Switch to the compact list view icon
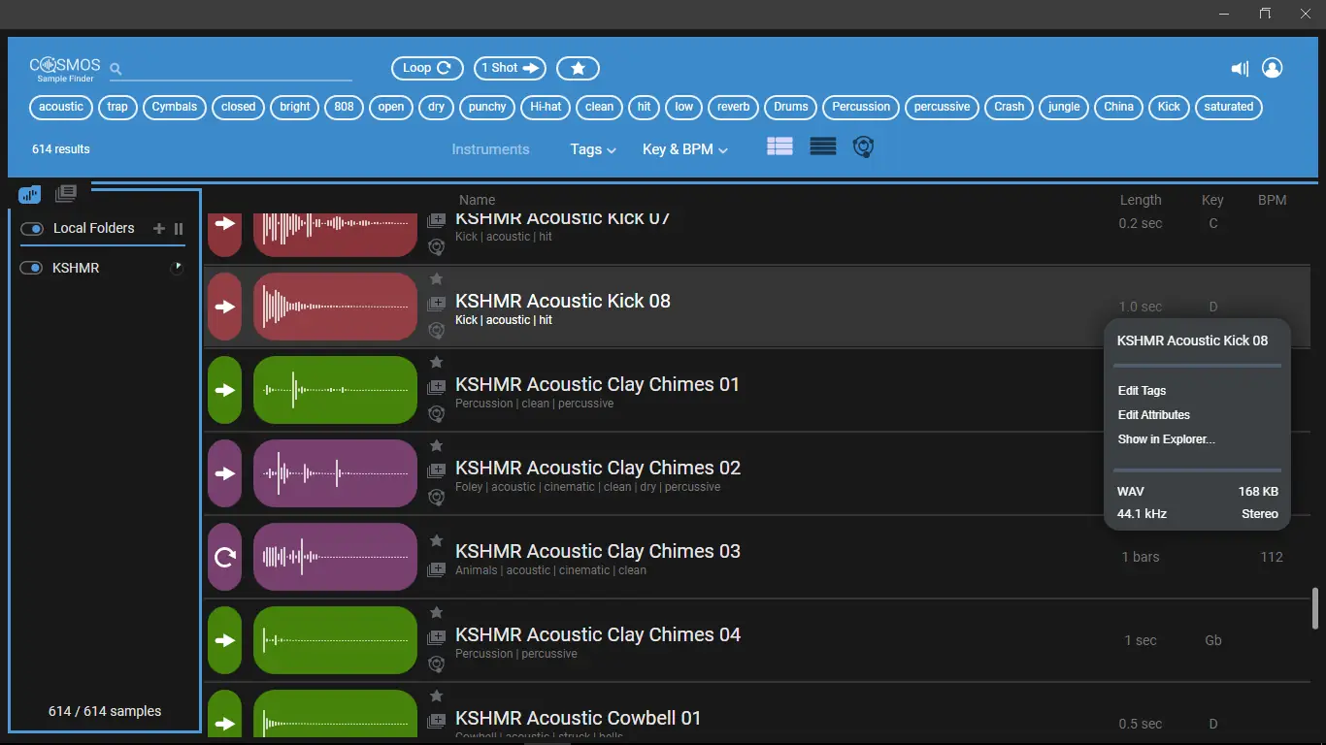The width and height of the screenshot is (1326, 745). pyautogui.click(x=822, y=146)
